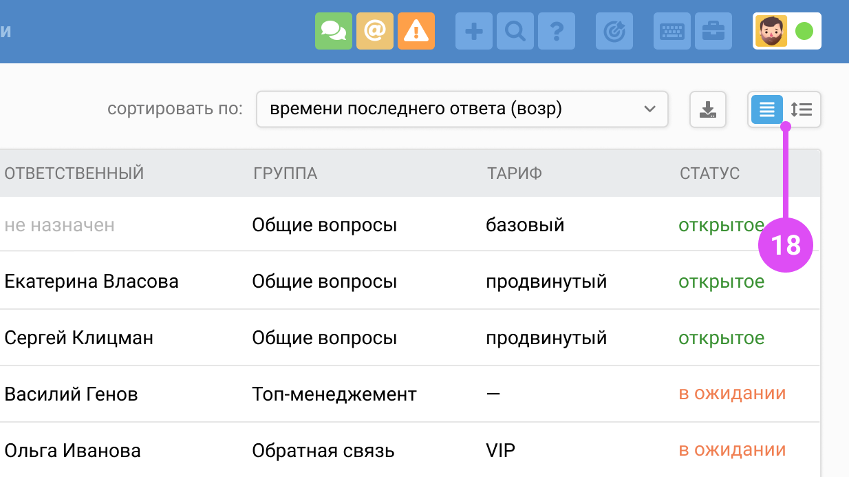Open the sort-by dropdown
The width and height of the screenshot is (849, 477).
click(462, 109)
